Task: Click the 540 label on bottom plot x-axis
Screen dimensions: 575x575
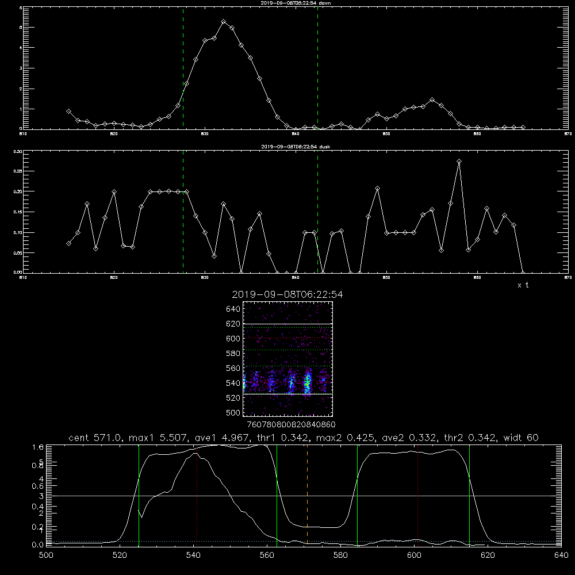Action: tap(193, 555)
